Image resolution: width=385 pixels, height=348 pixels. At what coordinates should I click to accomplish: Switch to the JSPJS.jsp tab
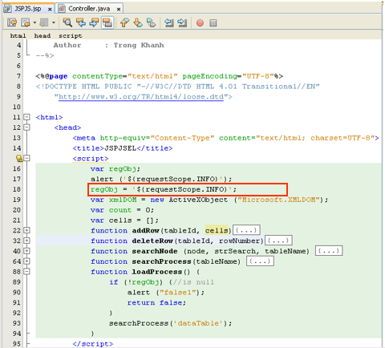point(28,9)
